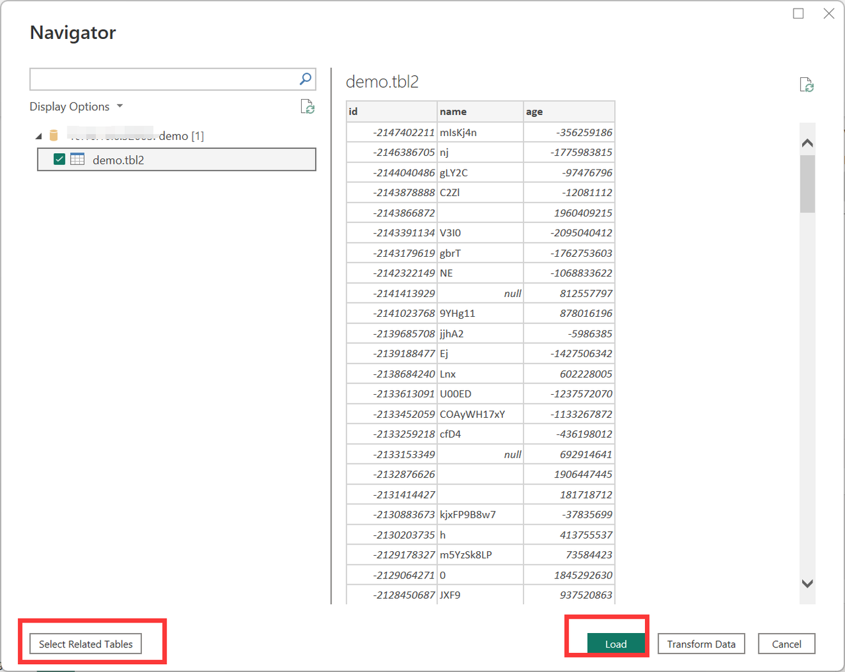The image size is (845, 672).
Task: Select the demo.tbl2 tree item
Action: pos(118,160)
